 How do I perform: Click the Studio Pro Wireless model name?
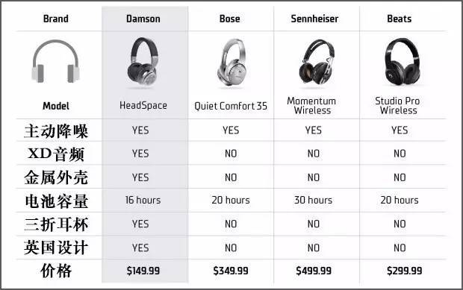click(398, 106)
